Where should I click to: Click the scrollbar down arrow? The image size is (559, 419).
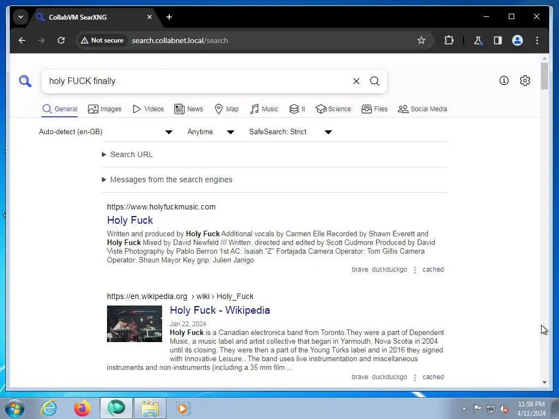544,382
